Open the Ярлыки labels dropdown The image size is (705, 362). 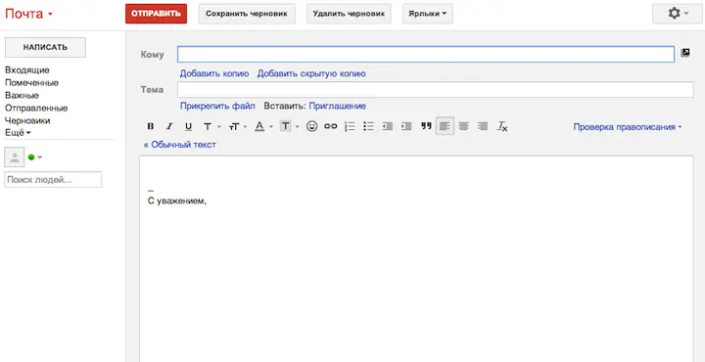click(x=428, y=14)
